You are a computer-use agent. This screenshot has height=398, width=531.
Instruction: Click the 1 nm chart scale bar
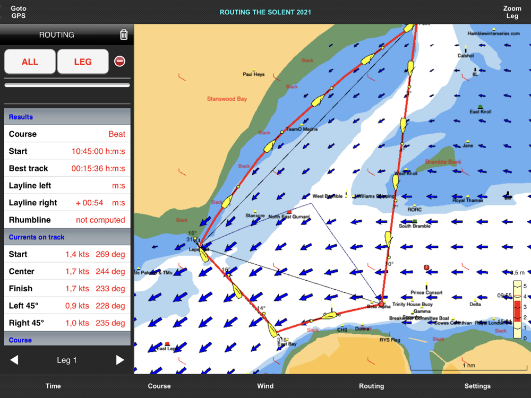(x=469, y=367)
